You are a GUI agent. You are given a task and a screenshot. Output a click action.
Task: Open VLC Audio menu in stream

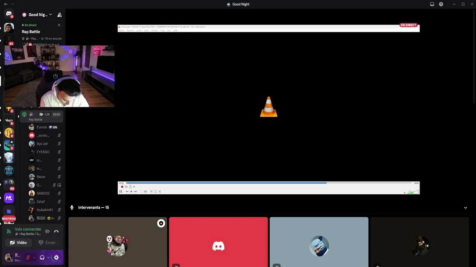pos(139,30)
